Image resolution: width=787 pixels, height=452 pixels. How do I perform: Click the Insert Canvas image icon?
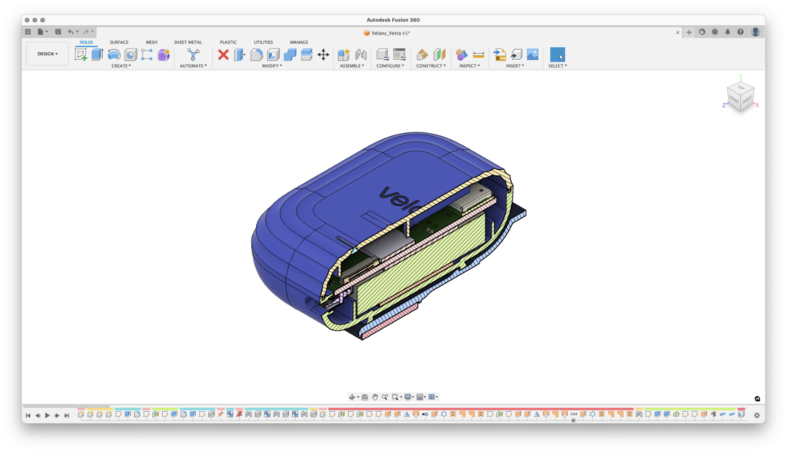533,54
